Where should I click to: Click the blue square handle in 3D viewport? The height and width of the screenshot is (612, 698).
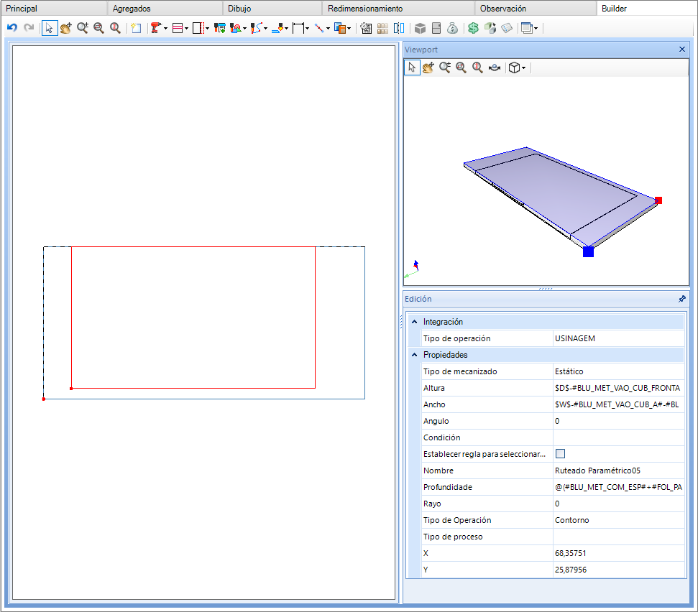click(x=588, y=251)
